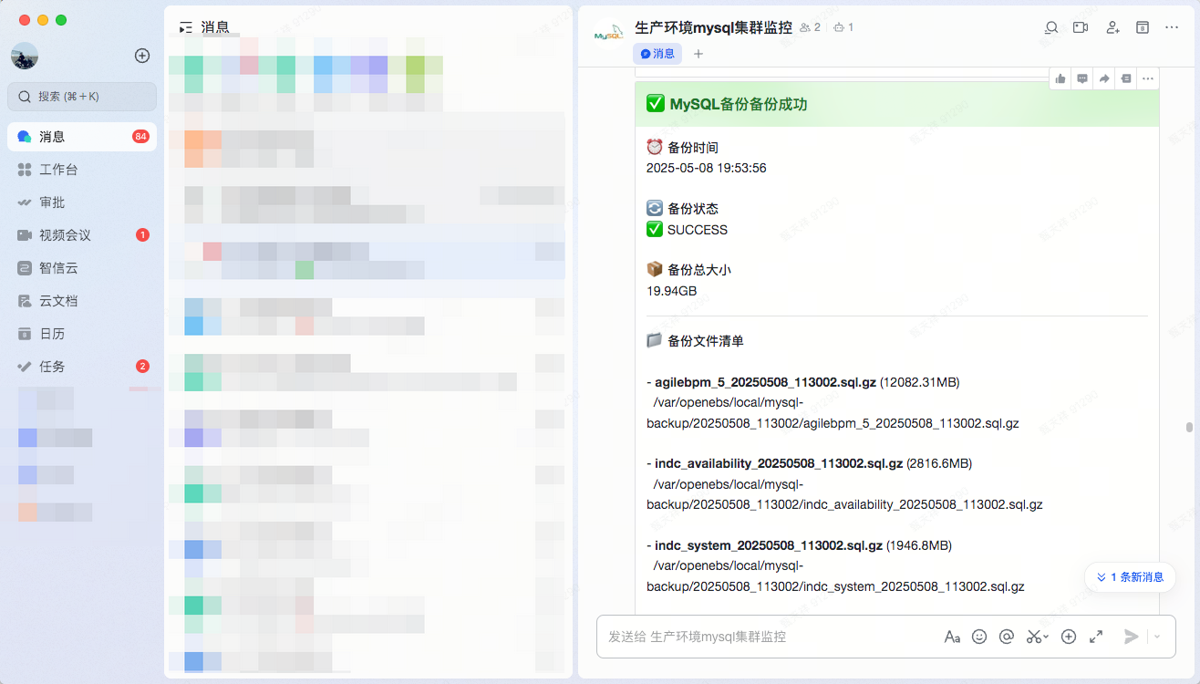Viewport: 1200px width, 684px height.
Task: Add a member to the group chat
Action: coord(1112,27)
